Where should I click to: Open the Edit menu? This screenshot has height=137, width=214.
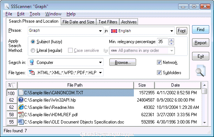21,14
